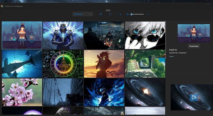Click the küçük kız title text
Viewport: 213px width, 116px height.
pos(173,50)
